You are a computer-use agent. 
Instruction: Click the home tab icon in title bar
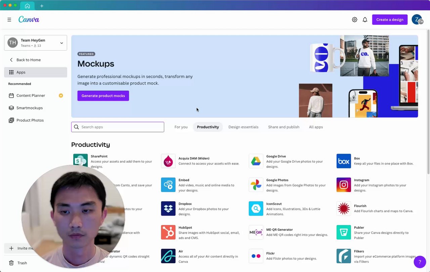tap(27, 6)
